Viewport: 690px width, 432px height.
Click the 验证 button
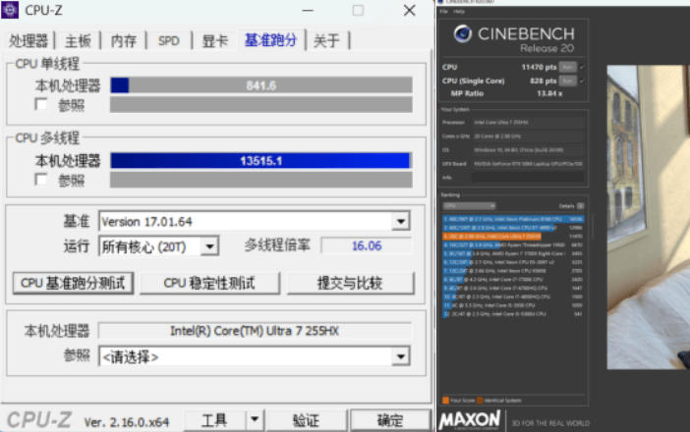click(x=307, y=420)
